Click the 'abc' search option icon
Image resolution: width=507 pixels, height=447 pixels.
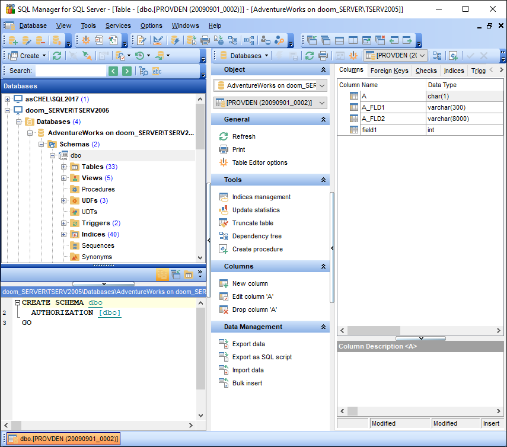click(157, 71)
